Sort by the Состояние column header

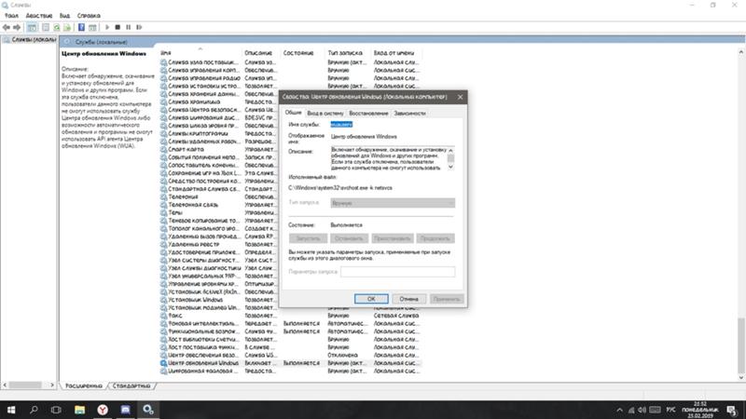[298, 53]
